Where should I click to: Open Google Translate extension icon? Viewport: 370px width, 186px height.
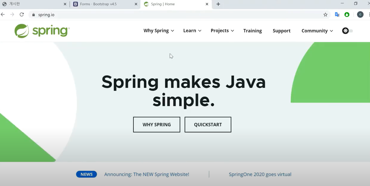pos(337,15)
